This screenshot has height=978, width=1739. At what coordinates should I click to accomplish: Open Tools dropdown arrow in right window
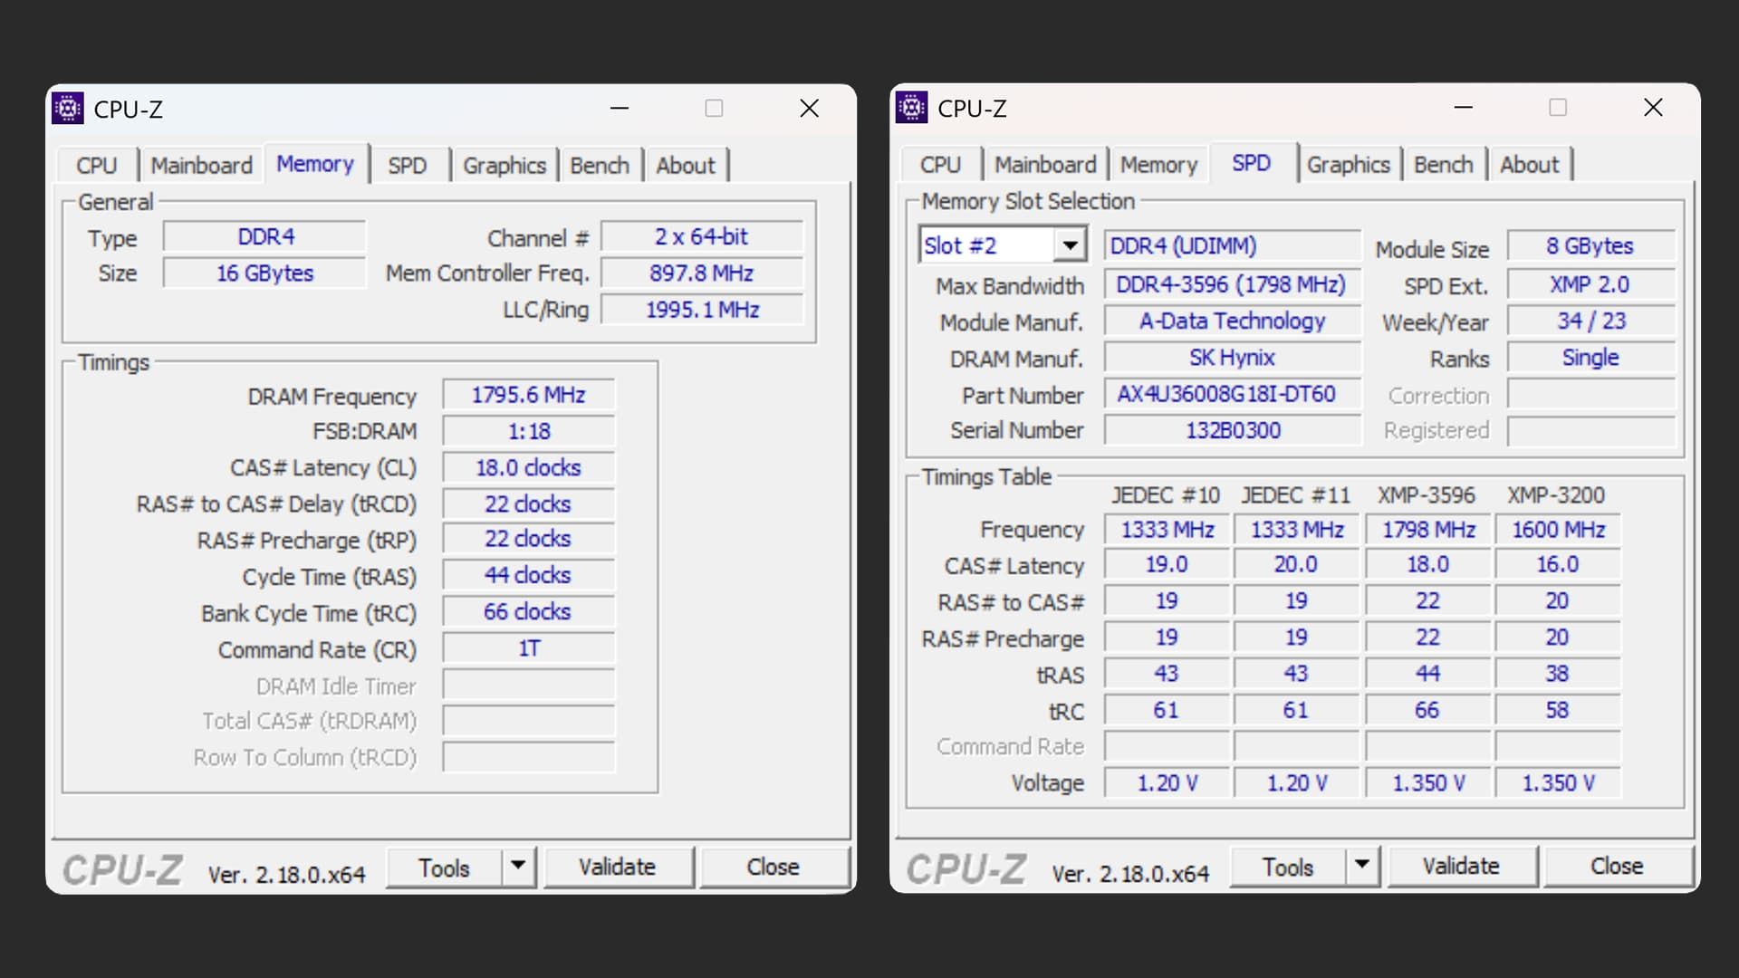point(1362,866)
